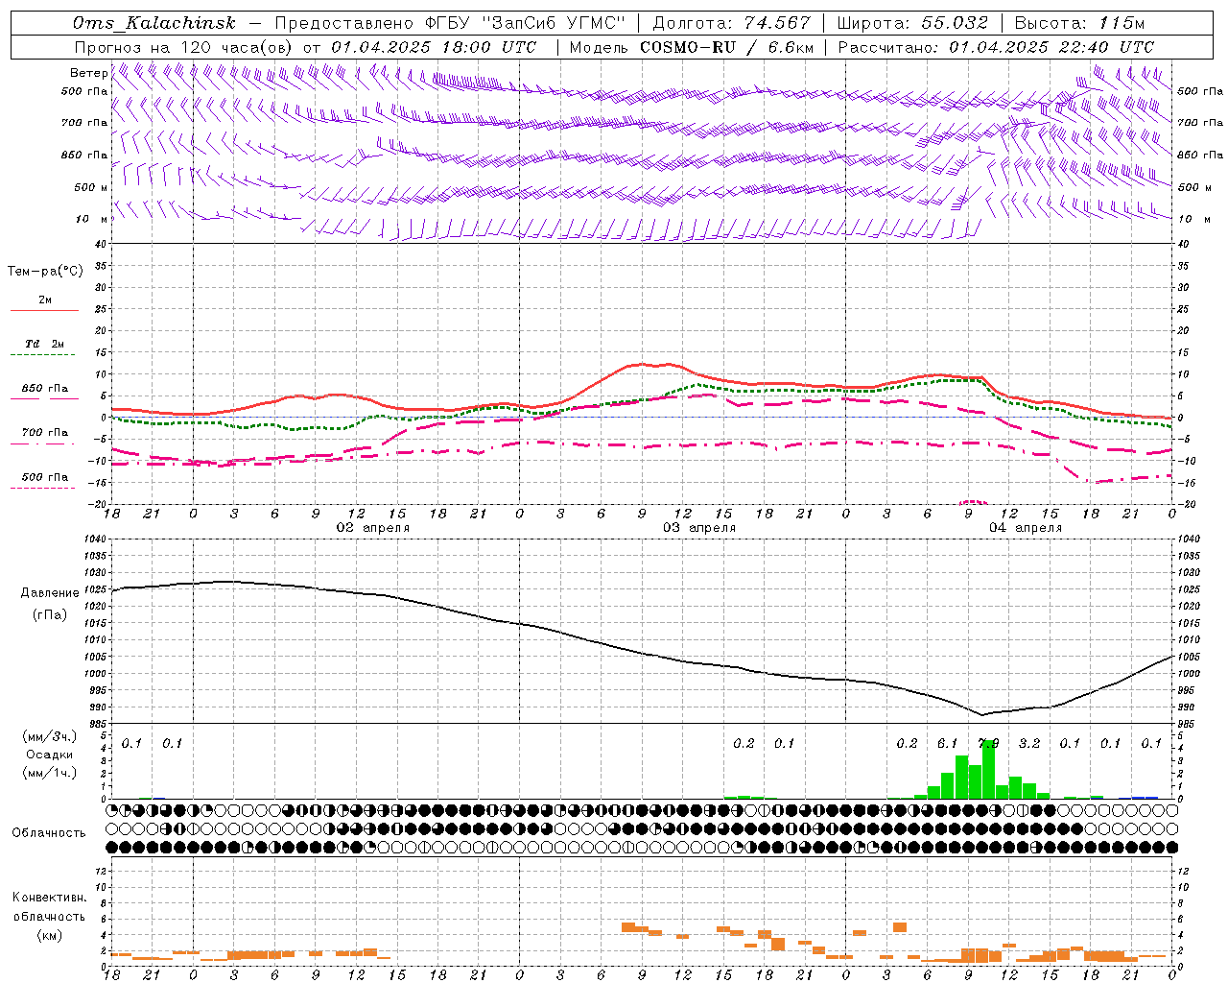Click the '6.1' precipitation amount value

pyautogui.click(x=948, y=744)
